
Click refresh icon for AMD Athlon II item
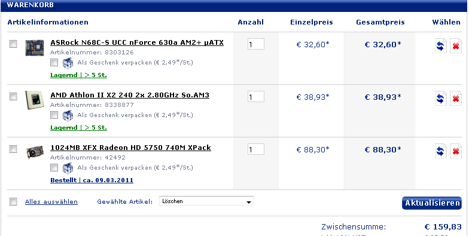[440, 99]
